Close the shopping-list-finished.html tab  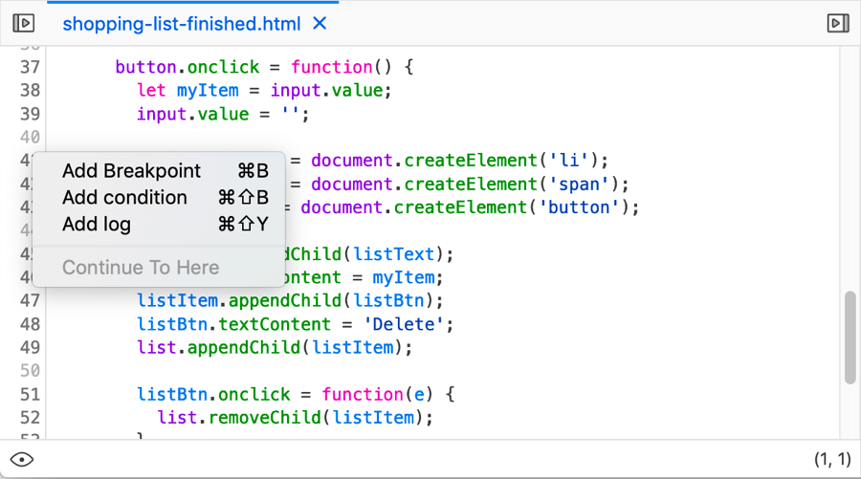click(320, 23)
